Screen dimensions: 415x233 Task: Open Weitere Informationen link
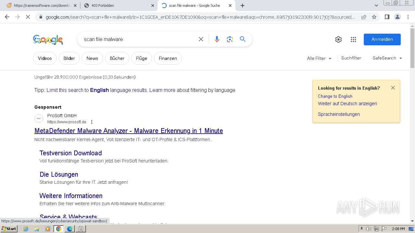71,196
